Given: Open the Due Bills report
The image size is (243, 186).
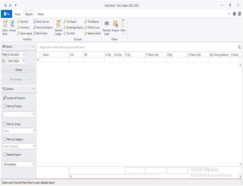Looking at the screenshot, I should coord(69,34).
